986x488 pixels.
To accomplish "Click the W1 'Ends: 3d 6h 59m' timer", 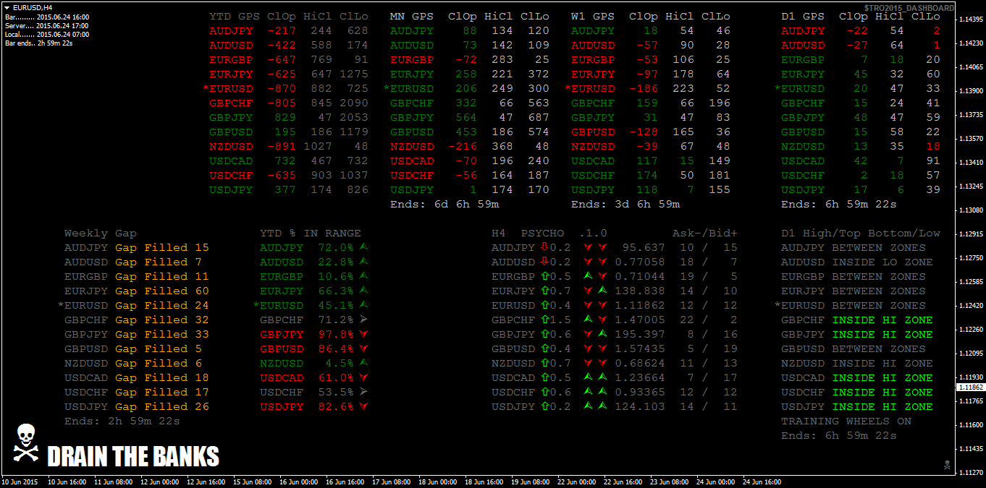I will pos(625,204).
